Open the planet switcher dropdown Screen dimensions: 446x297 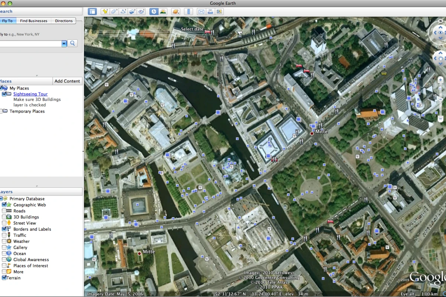pos(175,12)
